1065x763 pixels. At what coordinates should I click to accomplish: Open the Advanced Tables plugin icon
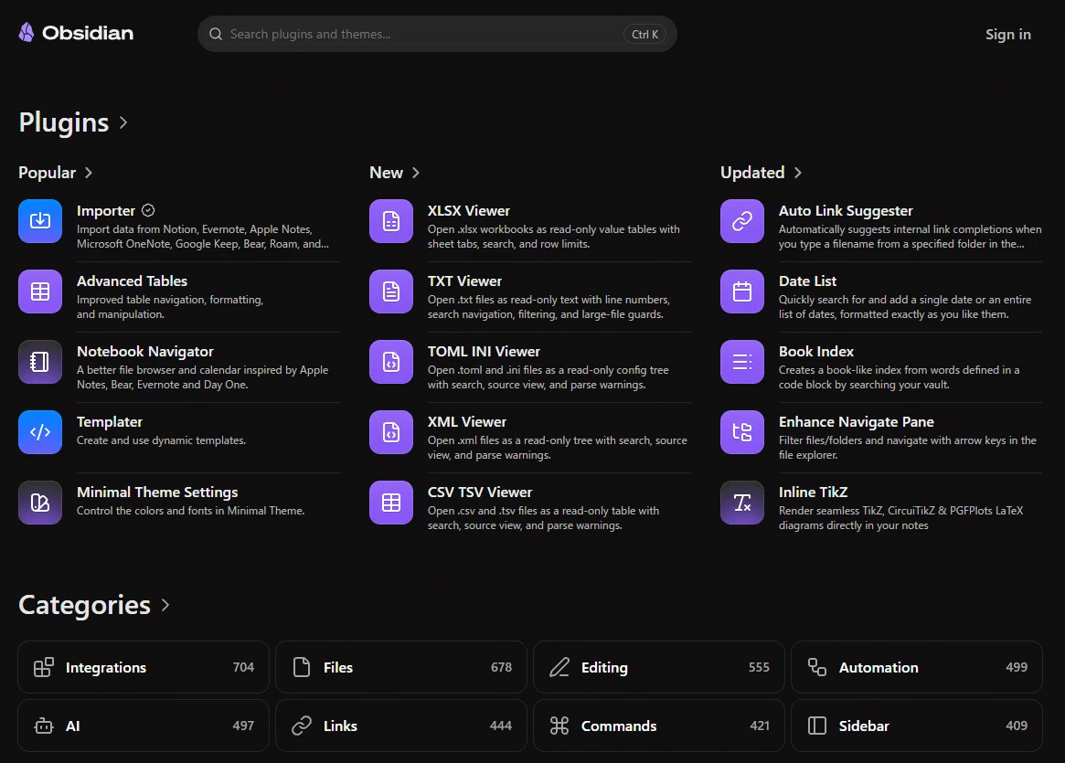click(40, 291)
